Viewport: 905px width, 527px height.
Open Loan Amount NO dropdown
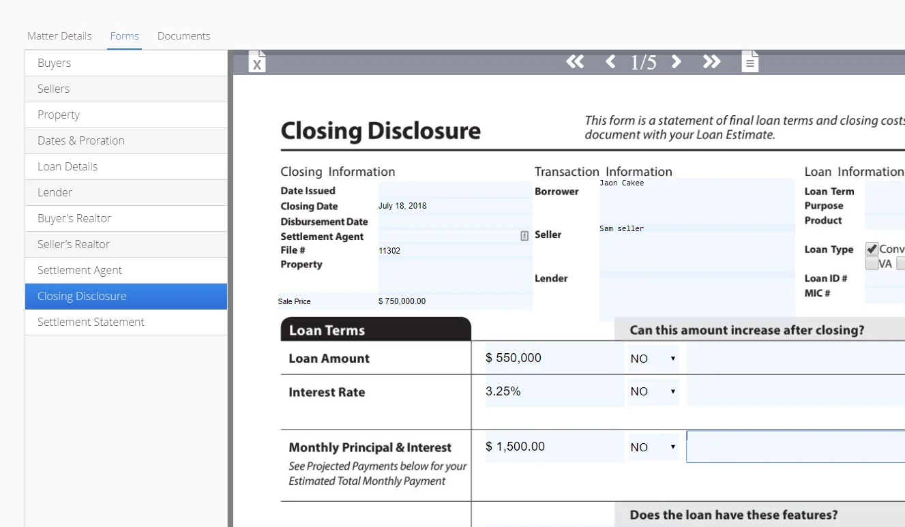[x=653, y=359]
